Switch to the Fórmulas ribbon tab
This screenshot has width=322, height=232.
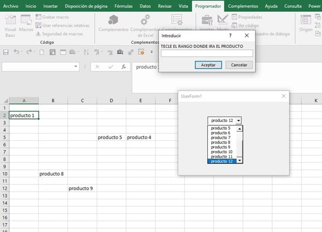tap(123, 6)
